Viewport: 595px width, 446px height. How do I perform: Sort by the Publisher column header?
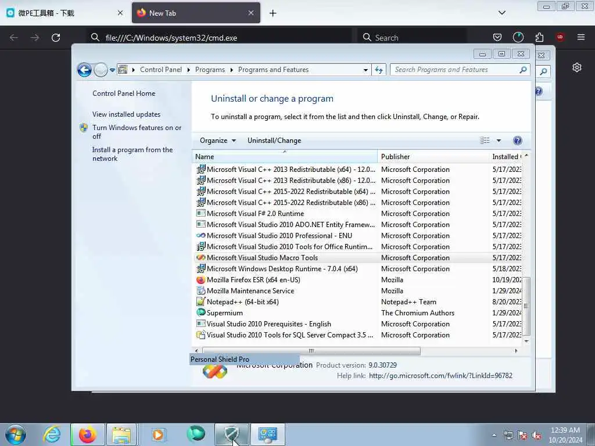pyautogui.click(x=433, y=157)
